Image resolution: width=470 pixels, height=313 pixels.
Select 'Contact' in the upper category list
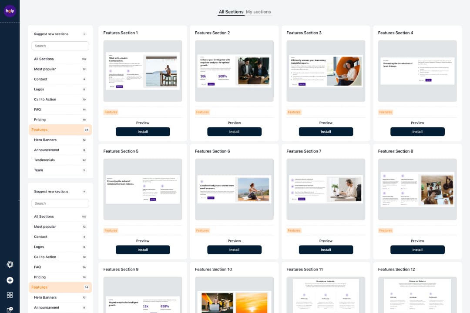60,80
